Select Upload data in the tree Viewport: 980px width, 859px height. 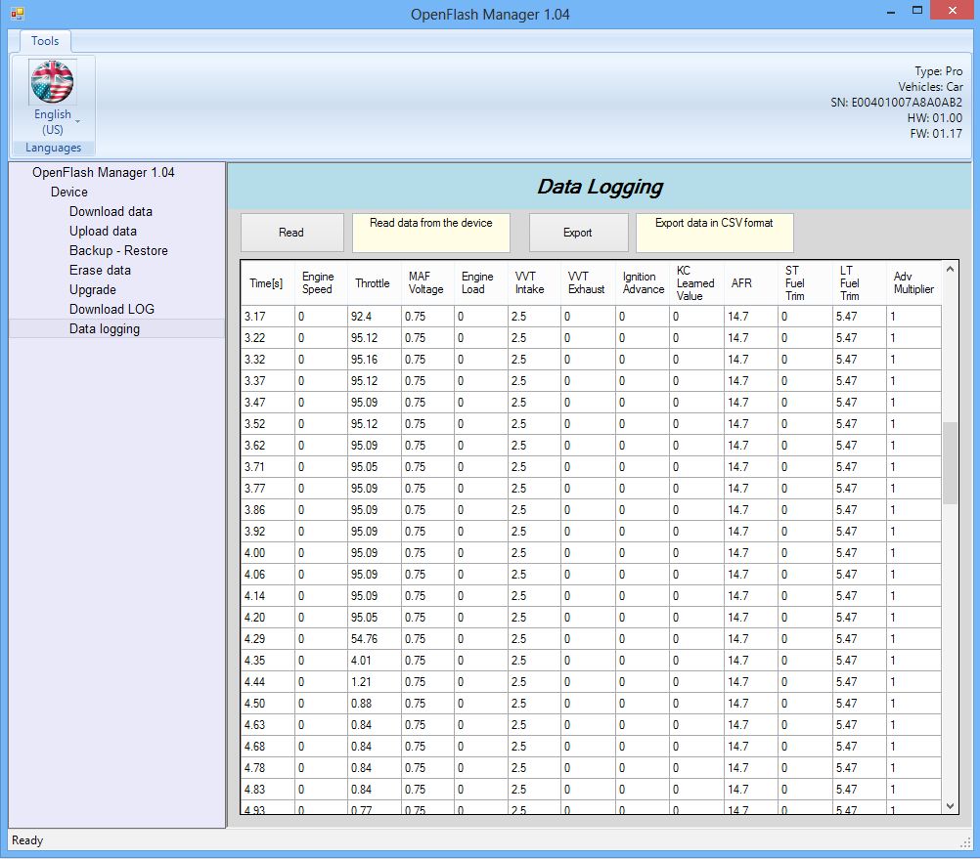(x=103, y=231)
